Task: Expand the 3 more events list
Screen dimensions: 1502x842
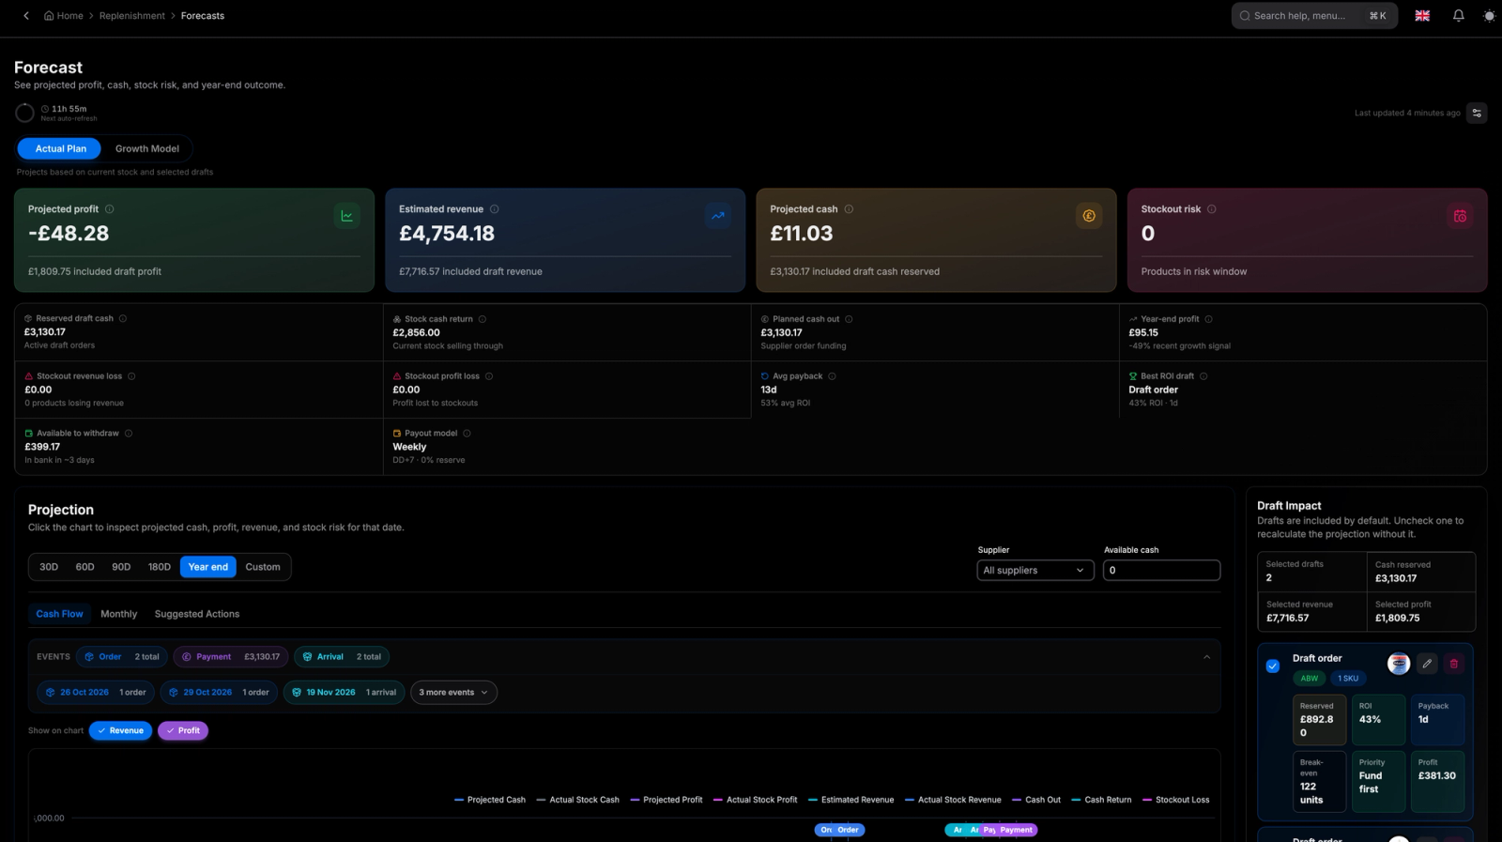Action: click(453, 693)
